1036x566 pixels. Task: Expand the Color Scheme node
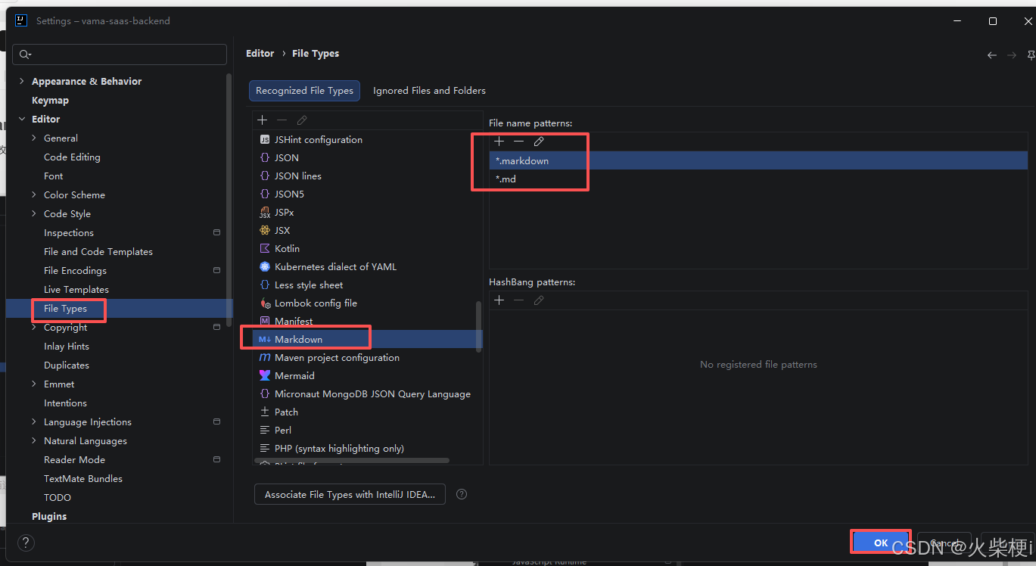click(34, 195)
